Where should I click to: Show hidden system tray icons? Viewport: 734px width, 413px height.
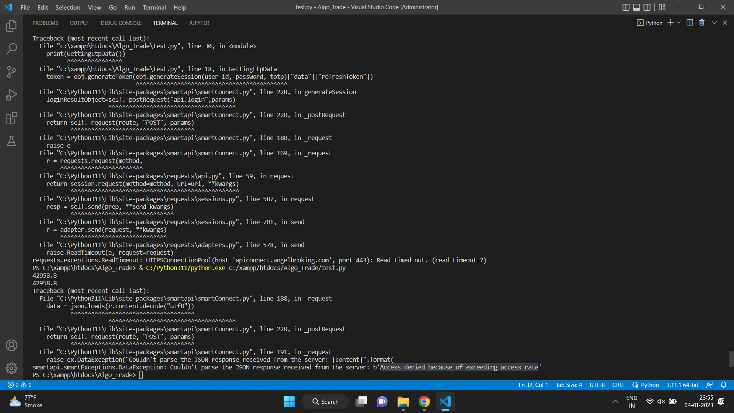[x=615, y=402]
